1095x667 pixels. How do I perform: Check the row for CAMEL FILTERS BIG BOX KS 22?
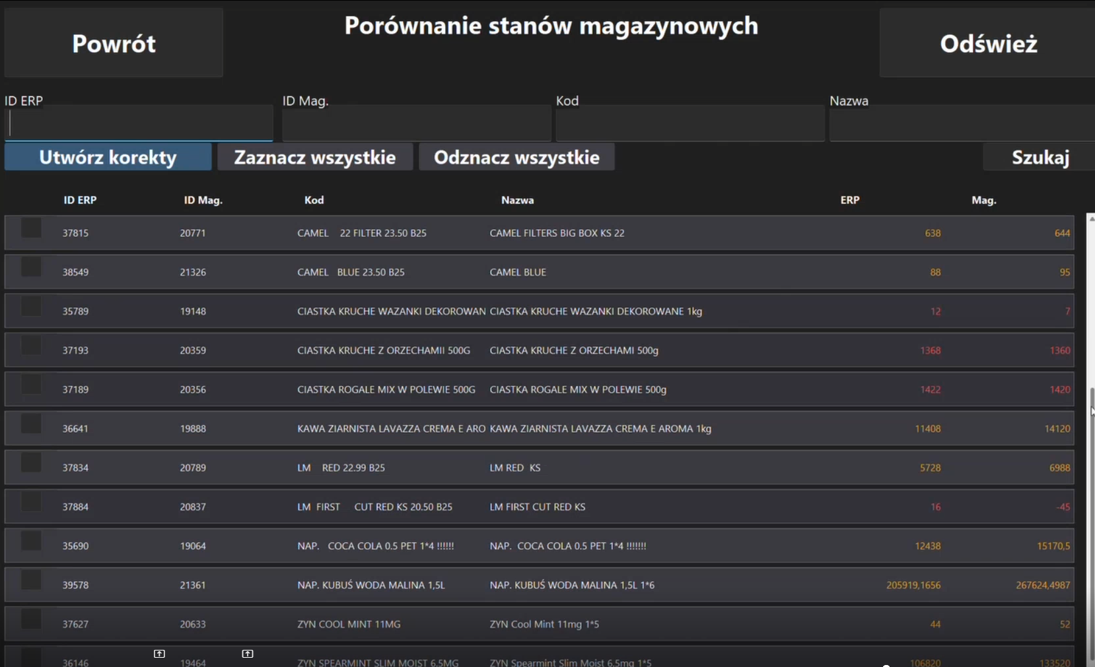[31, 228]
